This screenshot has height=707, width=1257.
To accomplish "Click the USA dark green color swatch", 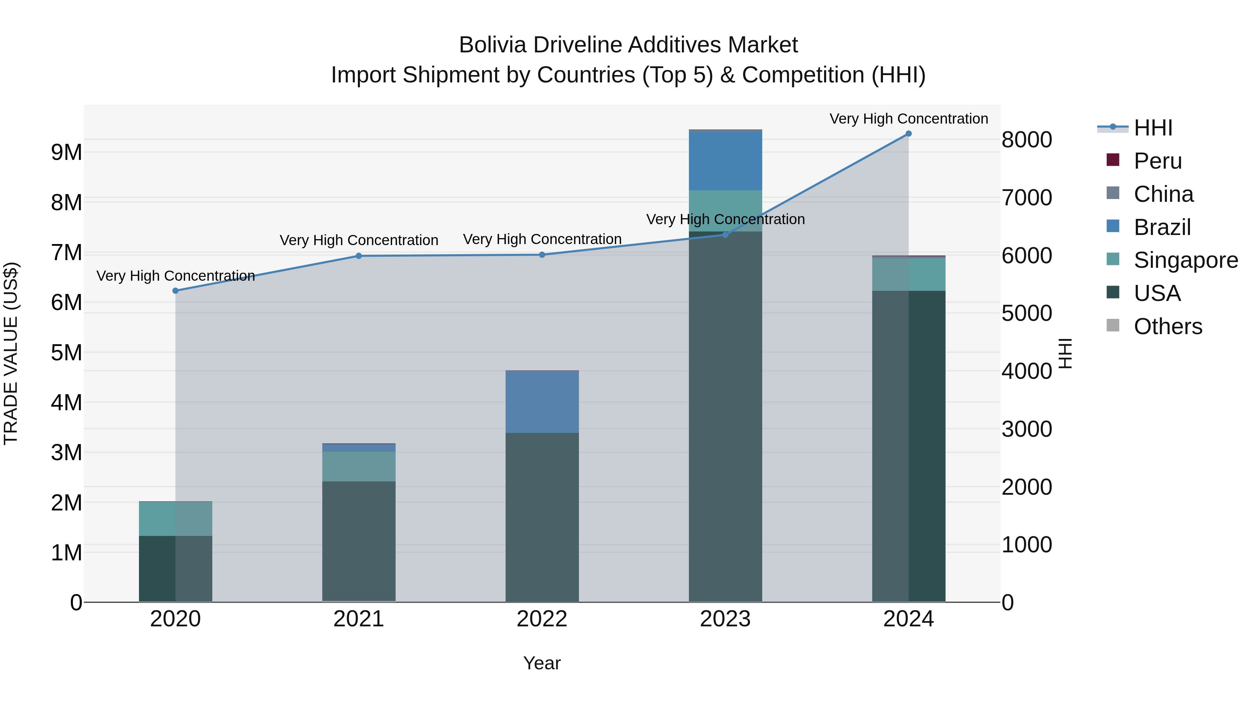I will (1113, 292).
